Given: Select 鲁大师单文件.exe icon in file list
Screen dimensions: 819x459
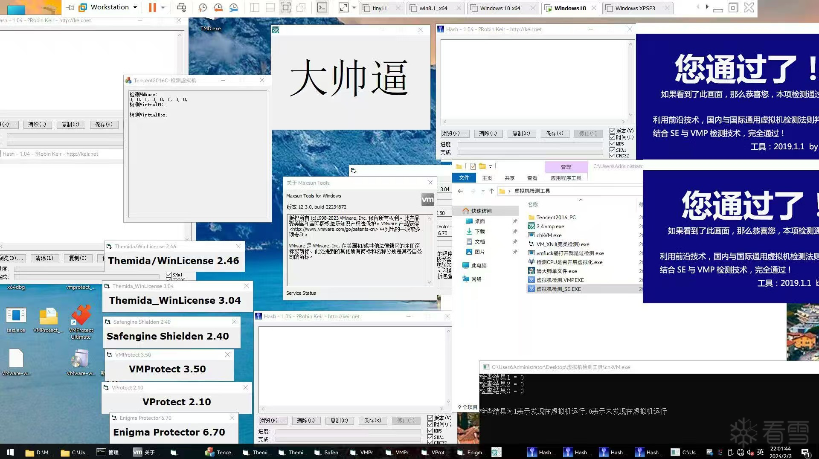Looking at the screenshot, I should (x=531, y=271).
